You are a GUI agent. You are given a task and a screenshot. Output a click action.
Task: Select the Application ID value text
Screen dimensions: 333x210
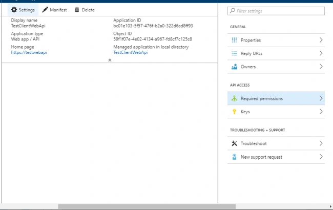click(153, 26)
